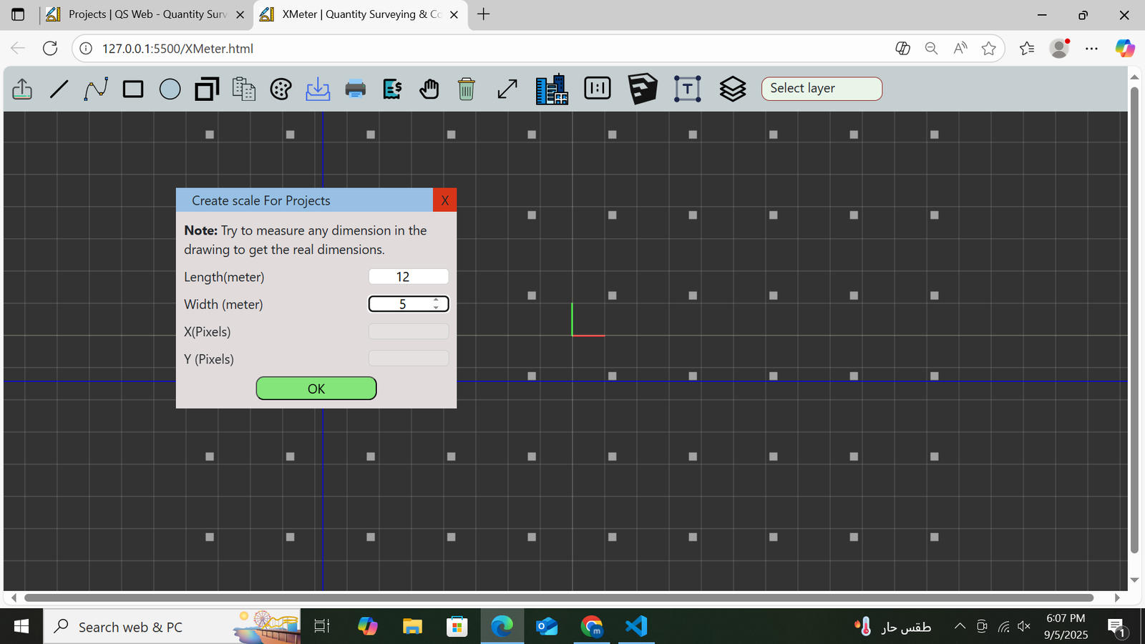Select the straight line drawing tool
1145x644 pixels.
[59, 89]
